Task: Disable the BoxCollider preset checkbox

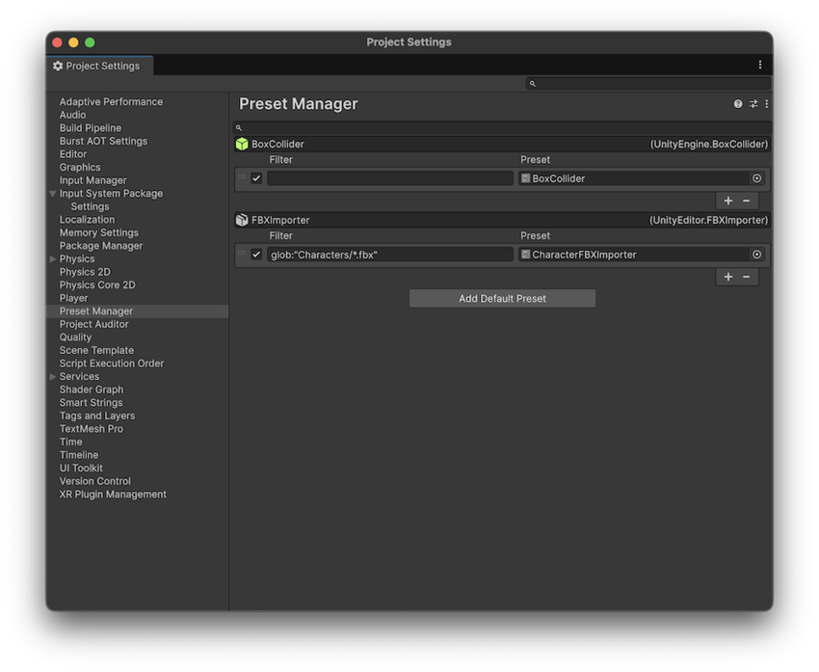Action: pyautogui.click(x=256, y=178)
